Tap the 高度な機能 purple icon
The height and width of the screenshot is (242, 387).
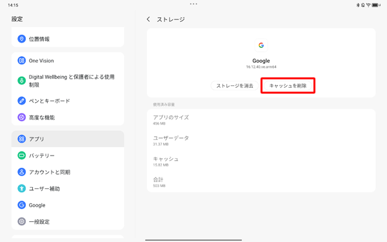point(21,117)
